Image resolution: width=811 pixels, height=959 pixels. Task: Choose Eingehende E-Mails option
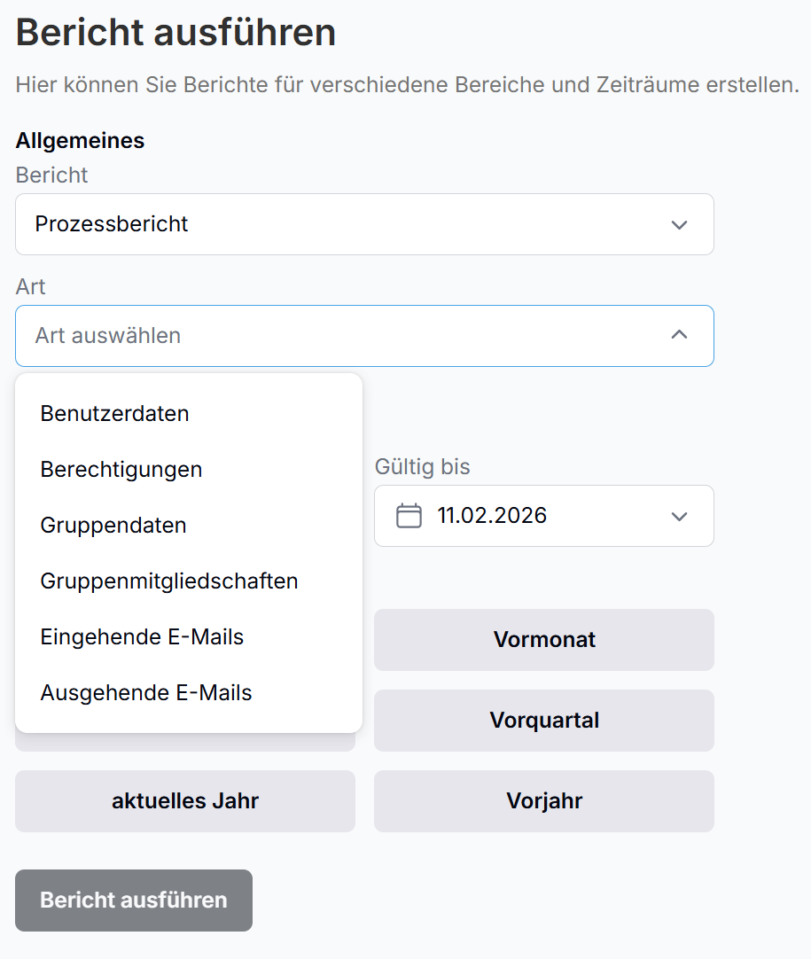click(x=142, y=636)
